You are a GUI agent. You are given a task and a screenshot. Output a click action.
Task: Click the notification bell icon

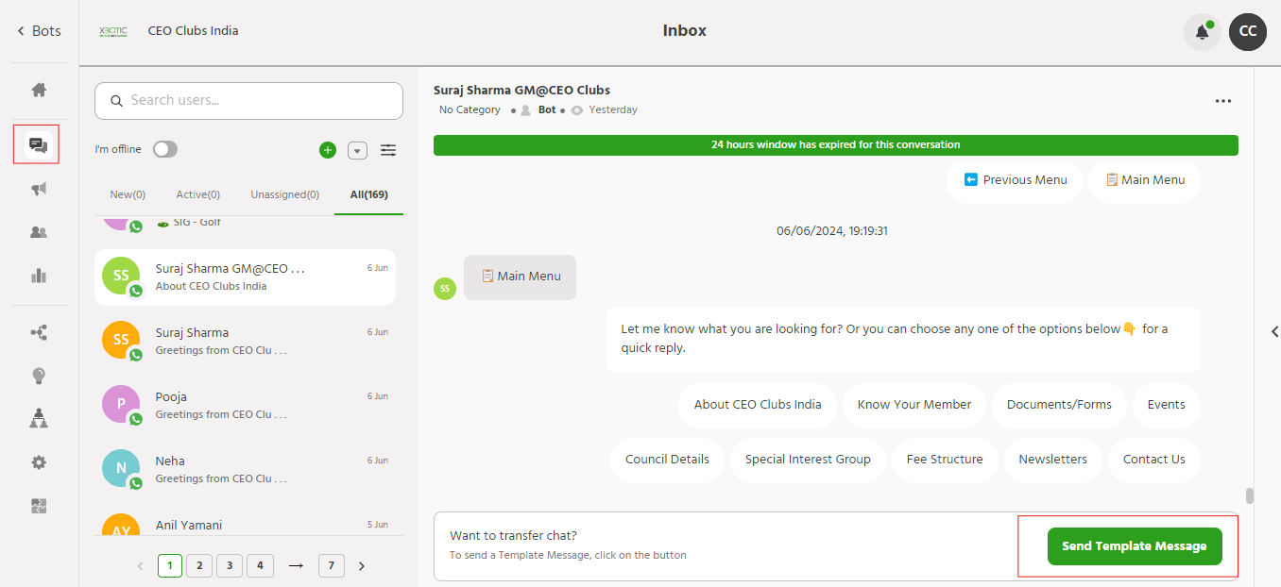tap(1202, 32)
